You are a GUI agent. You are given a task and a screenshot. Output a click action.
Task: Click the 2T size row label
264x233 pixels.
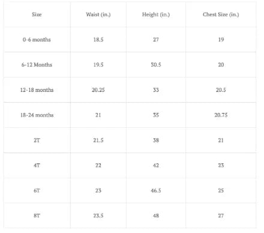click(37, 141)
